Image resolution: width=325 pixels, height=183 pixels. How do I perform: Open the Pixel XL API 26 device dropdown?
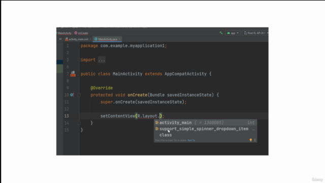256,33
